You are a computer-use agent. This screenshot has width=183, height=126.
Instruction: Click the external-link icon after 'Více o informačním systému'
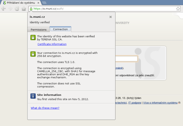pyautogui.click(x=179, y=103)
